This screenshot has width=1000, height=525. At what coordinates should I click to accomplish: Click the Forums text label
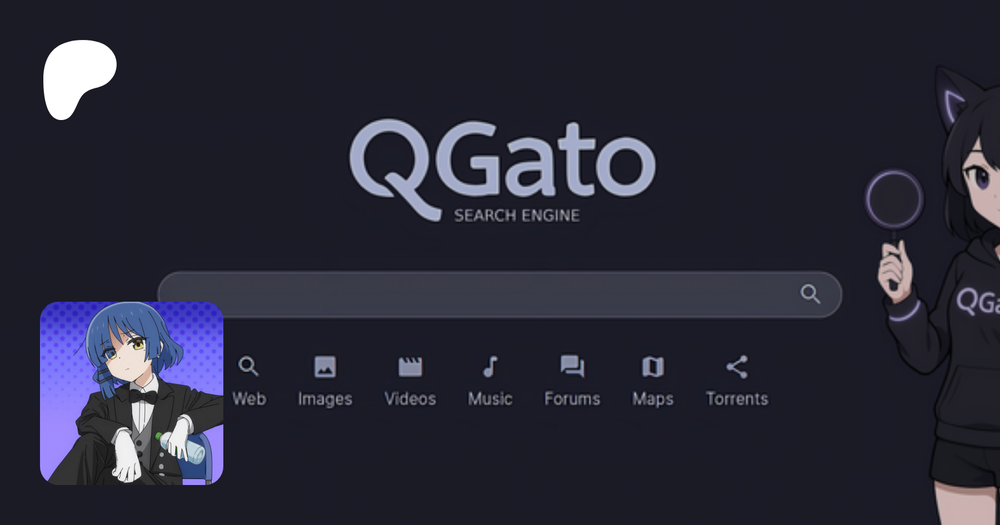[572, 399]
